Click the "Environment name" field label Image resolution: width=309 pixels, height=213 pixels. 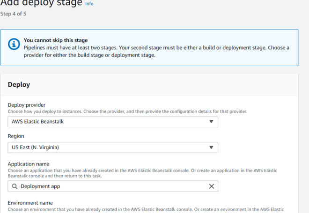click(30, 203)
